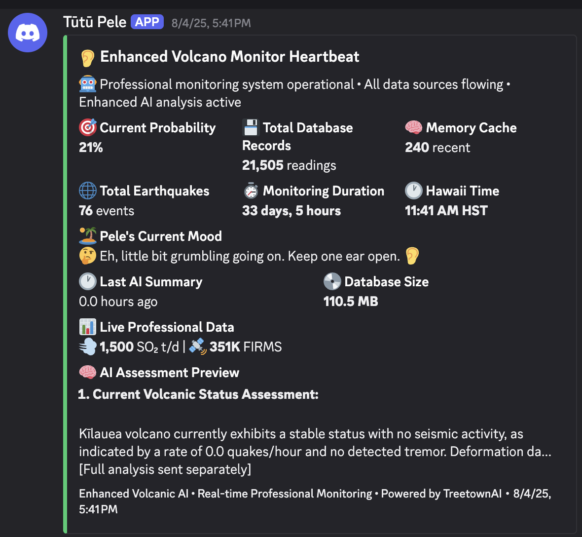This screenshot has width=582, height=537.
Task: Click the APP badge next to Tūtū Pele
Action: click(147, 22)
